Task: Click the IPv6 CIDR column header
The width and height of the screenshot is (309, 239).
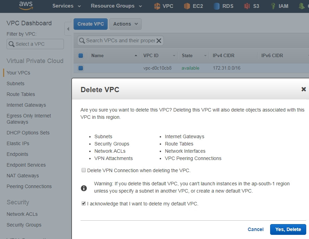Action: click(x=272, y=56)
